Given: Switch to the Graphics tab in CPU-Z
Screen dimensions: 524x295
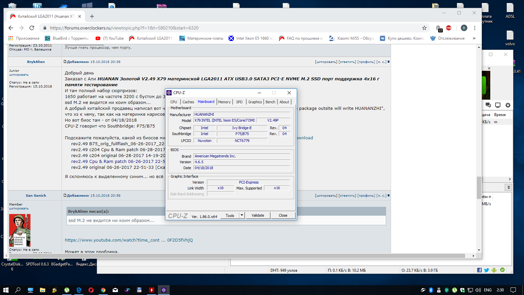Looking at the screenshot, I should [255, 102].
